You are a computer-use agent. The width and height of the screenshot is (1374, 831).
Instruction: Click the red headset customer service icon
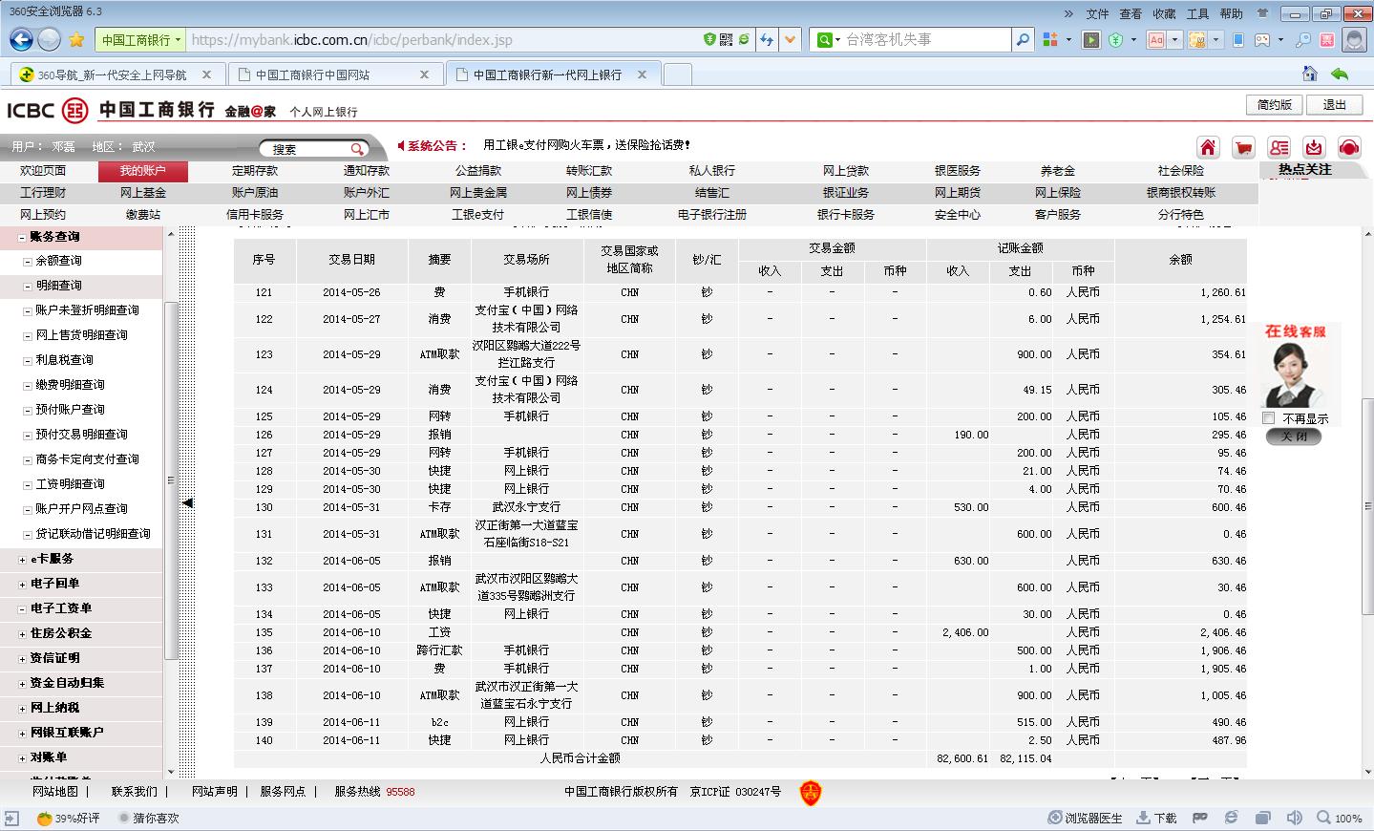coord(1349,147)
